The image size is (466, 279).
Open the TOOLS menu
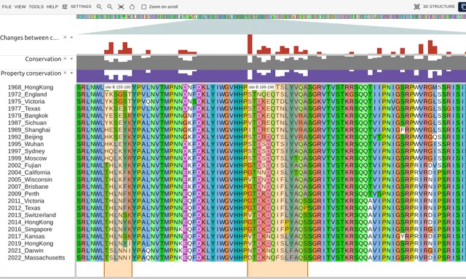tap(36, 7)
